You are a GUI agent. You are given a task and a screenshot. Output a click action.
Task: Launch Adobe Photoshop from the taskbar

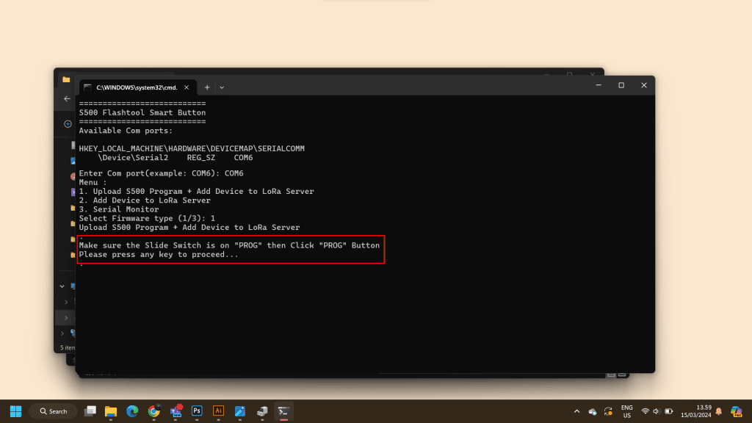point(197,411)
